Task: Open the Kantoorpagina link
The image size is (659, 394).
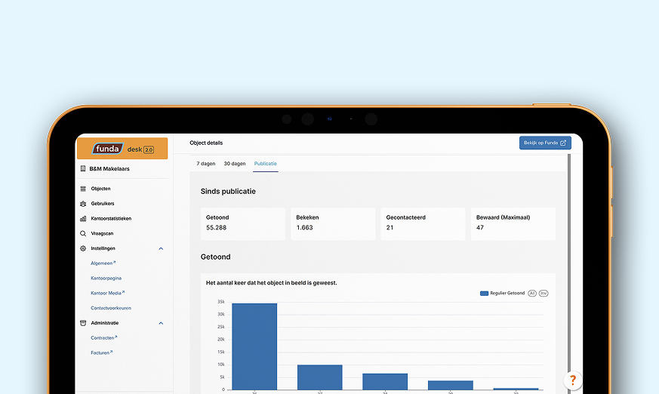Action: (106, 278)
